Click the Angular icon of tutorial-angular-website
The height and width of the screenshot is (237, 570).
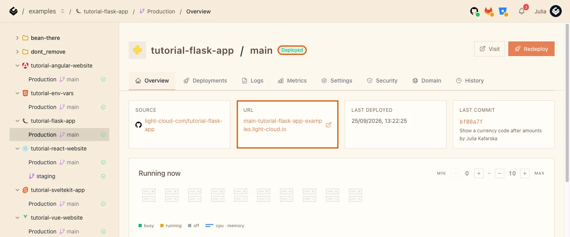pos(25,66)
